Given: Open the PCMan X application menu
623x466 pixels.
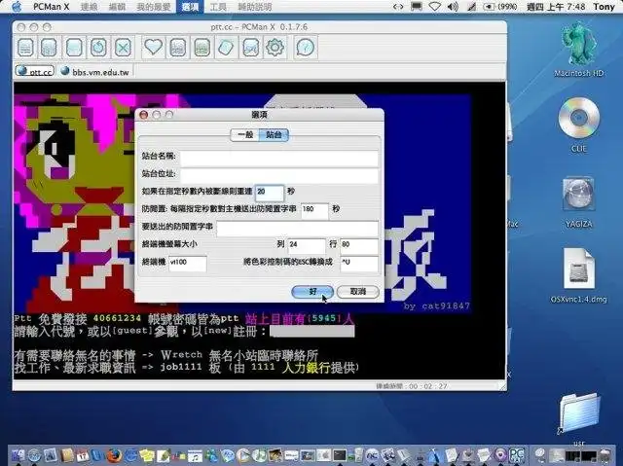Looking at the screenshot, I should 51,7.
